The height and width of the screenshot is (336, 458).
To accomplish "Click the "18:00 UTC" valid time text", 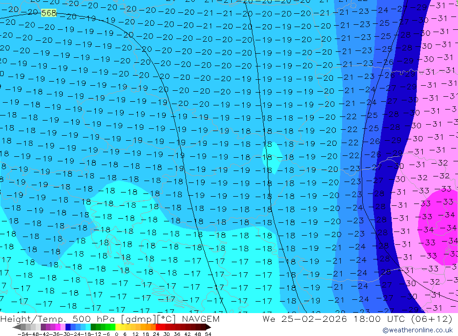I will pyautogui.click(x=380, y=319).
